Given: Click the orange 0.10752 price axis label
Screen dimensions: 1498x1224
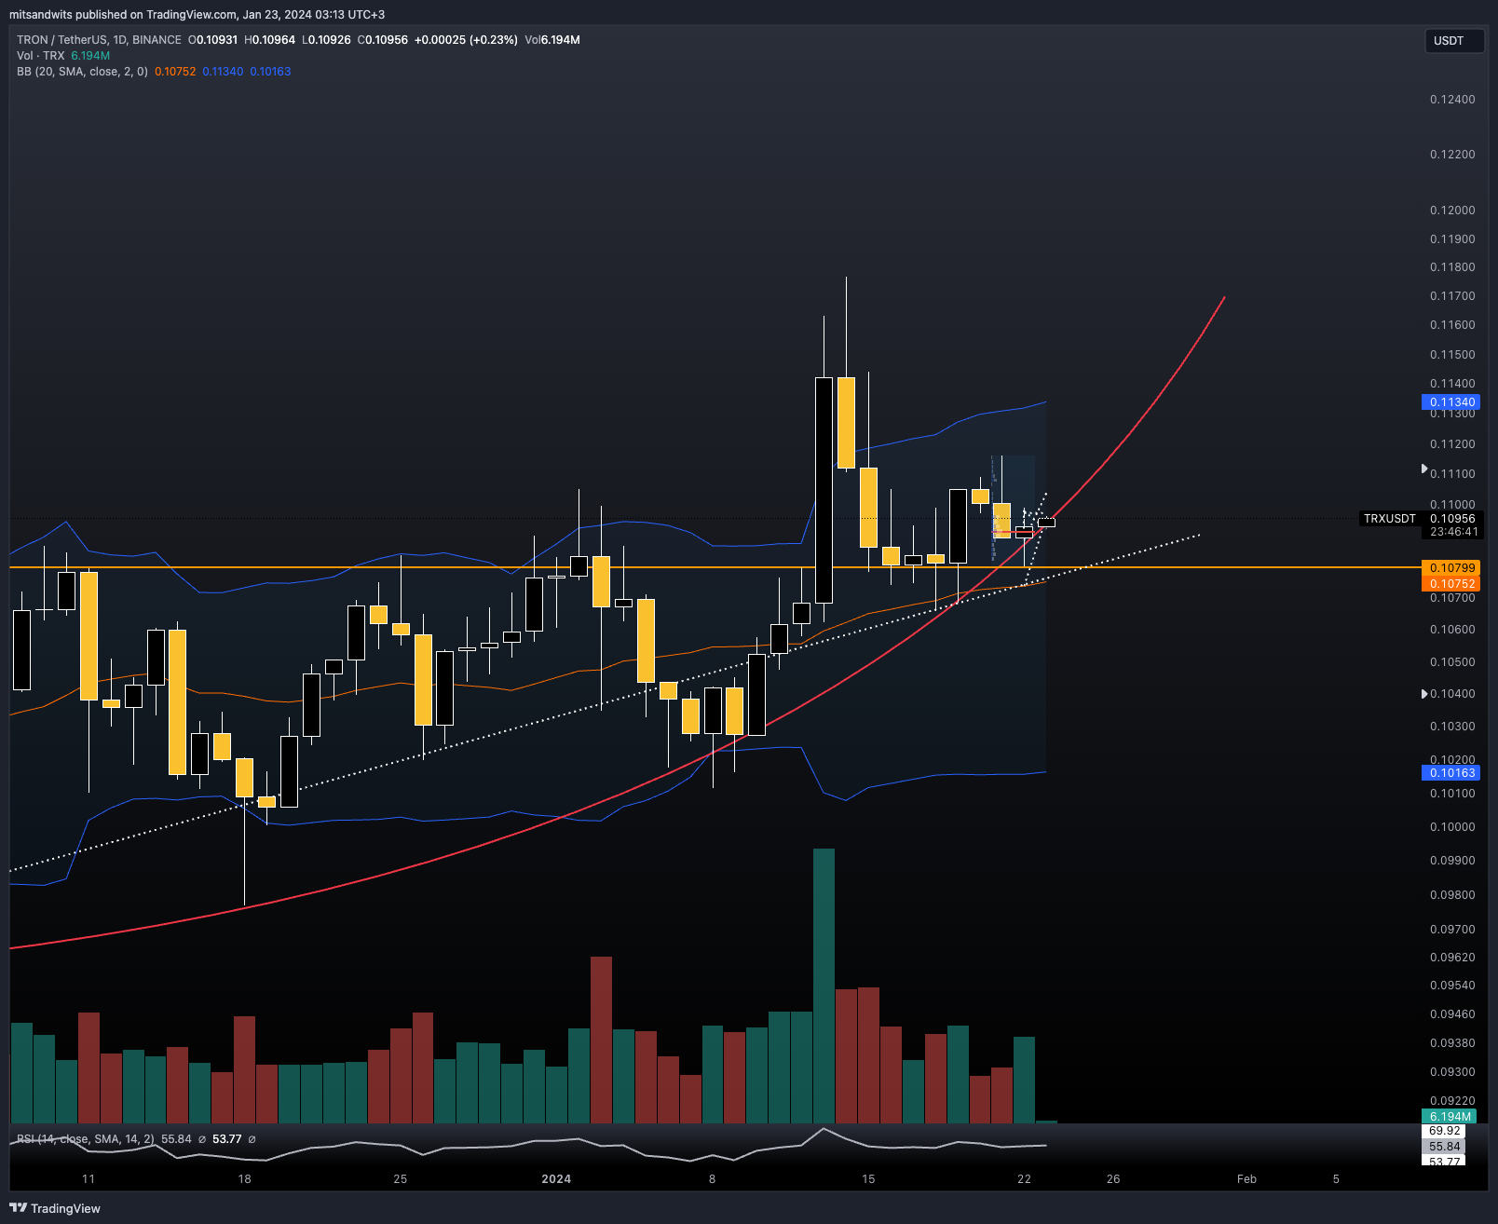Looking at the screenshot, I should click(1450, 584).
